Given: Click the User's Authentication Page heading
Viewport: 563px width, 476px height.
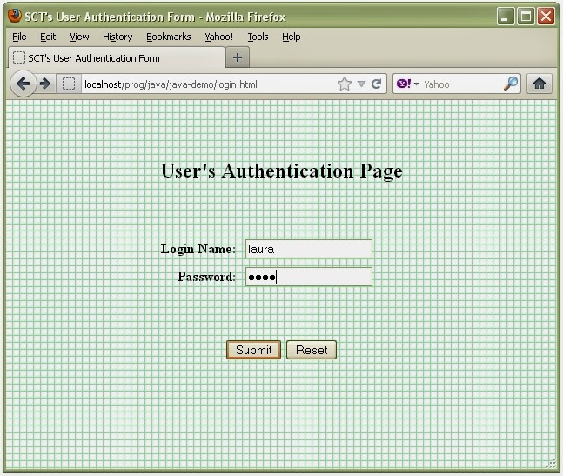Looking at the screenshot, I should point(282,171).
